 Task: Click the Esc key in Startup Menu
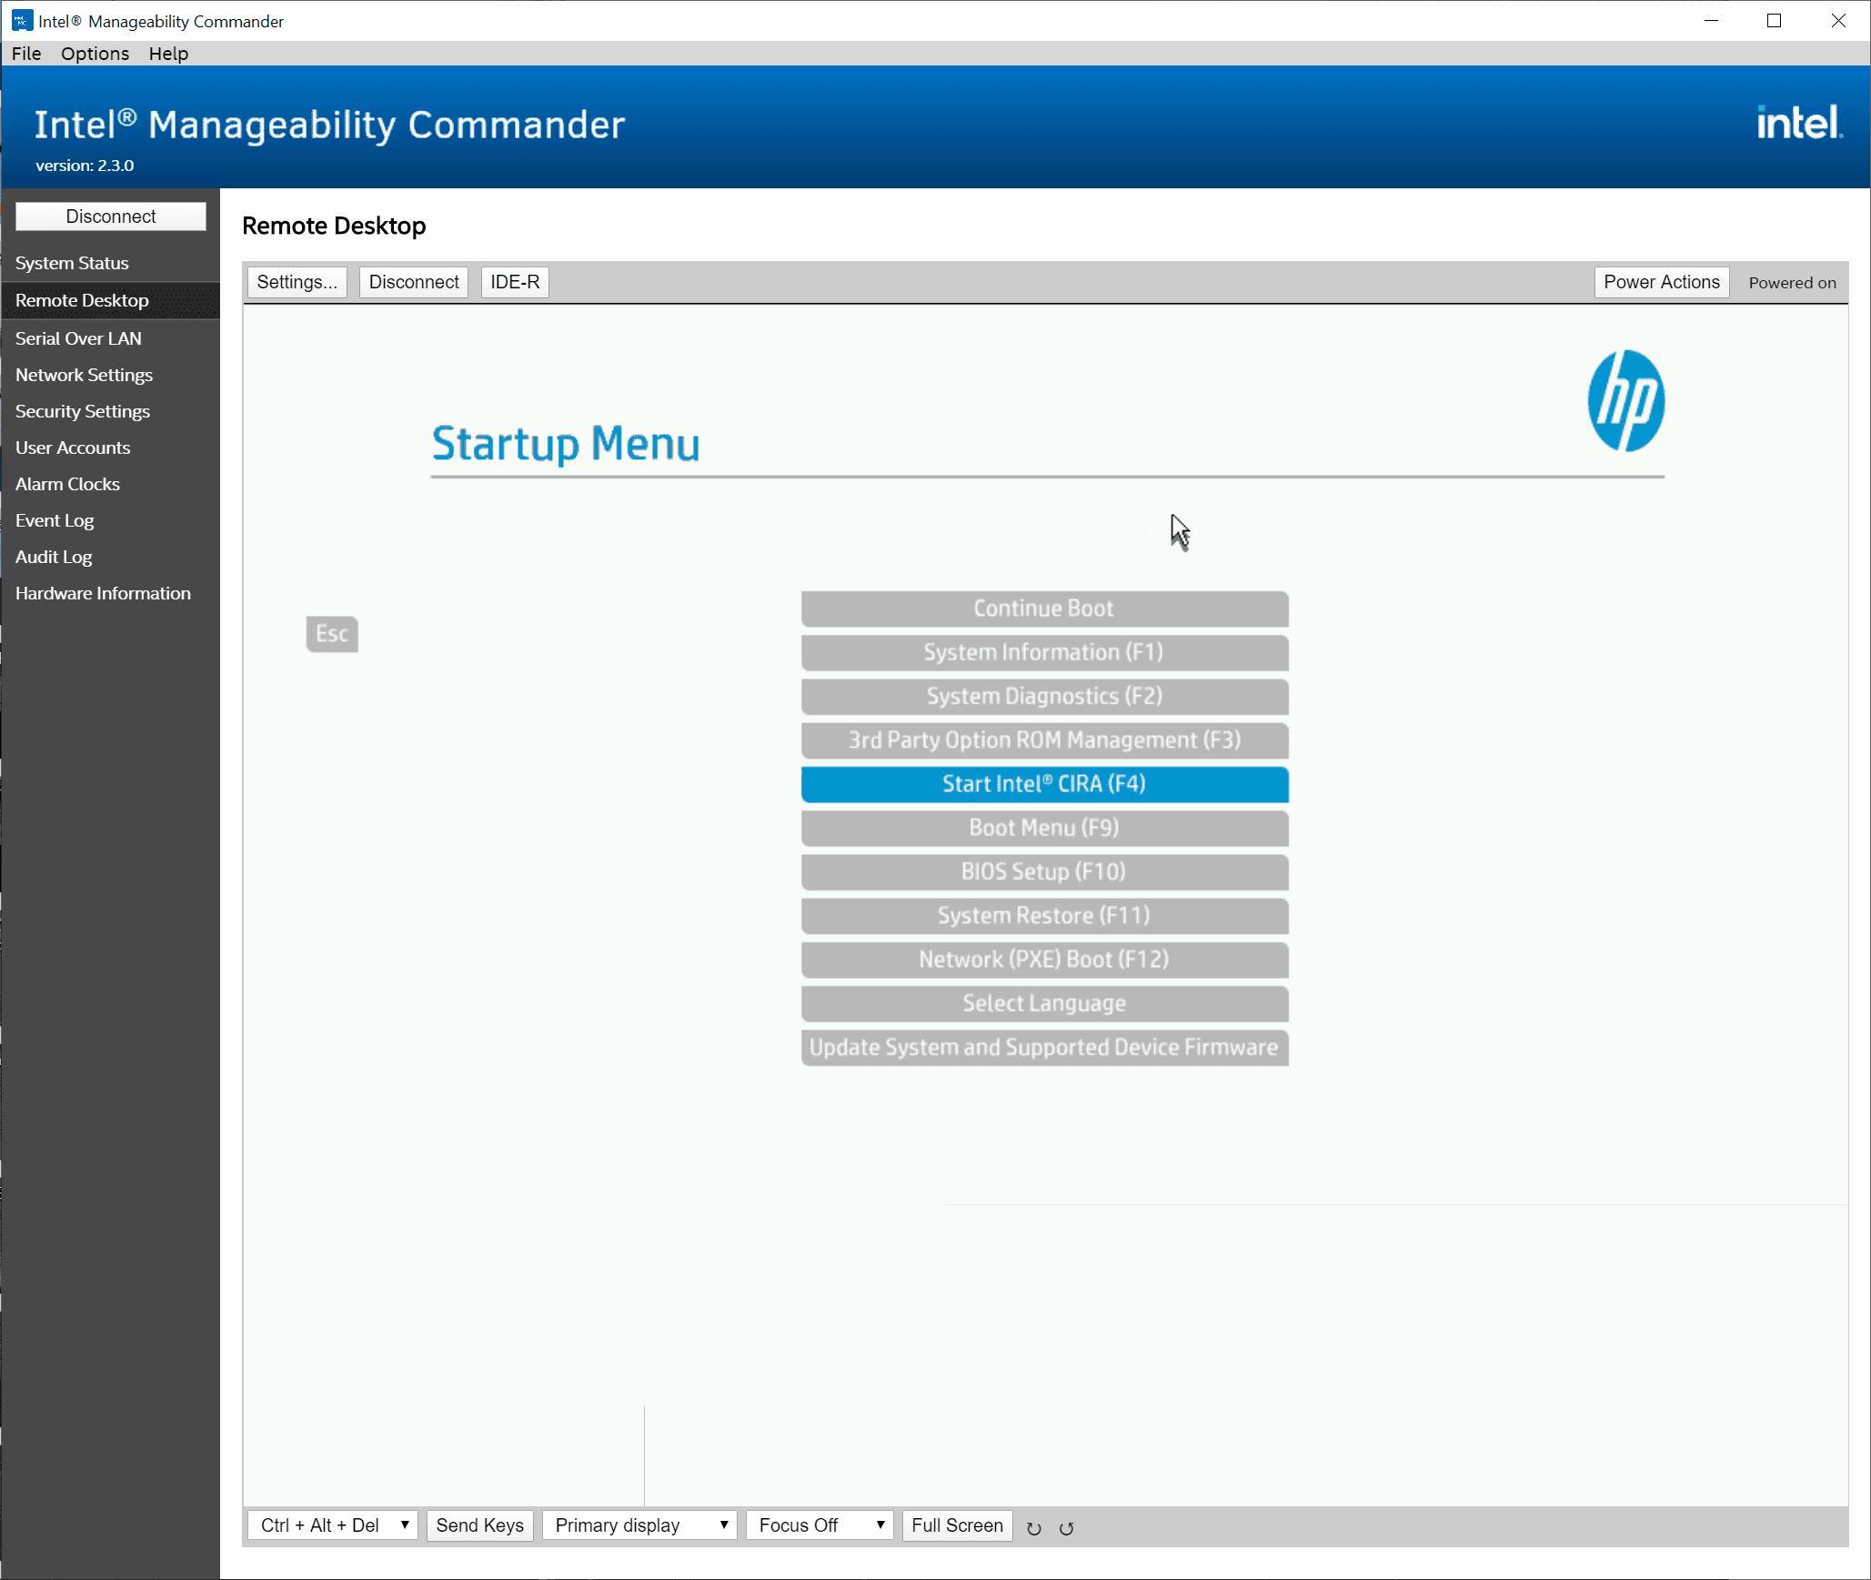pyautogui.click(x=332, y=634)
